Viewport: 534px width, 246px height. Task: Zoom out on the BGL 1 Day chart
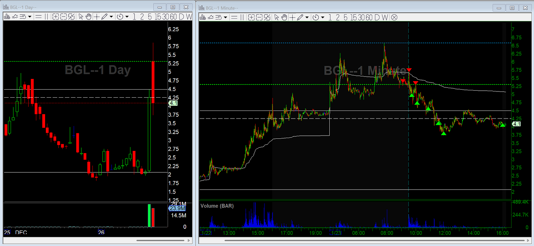tap(63, 17)
